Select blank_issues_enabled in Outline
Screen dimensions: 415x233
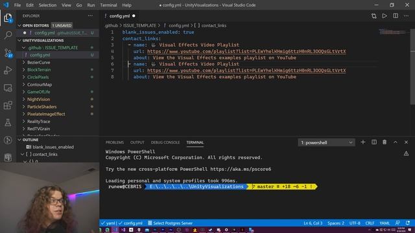click(53, 147)
